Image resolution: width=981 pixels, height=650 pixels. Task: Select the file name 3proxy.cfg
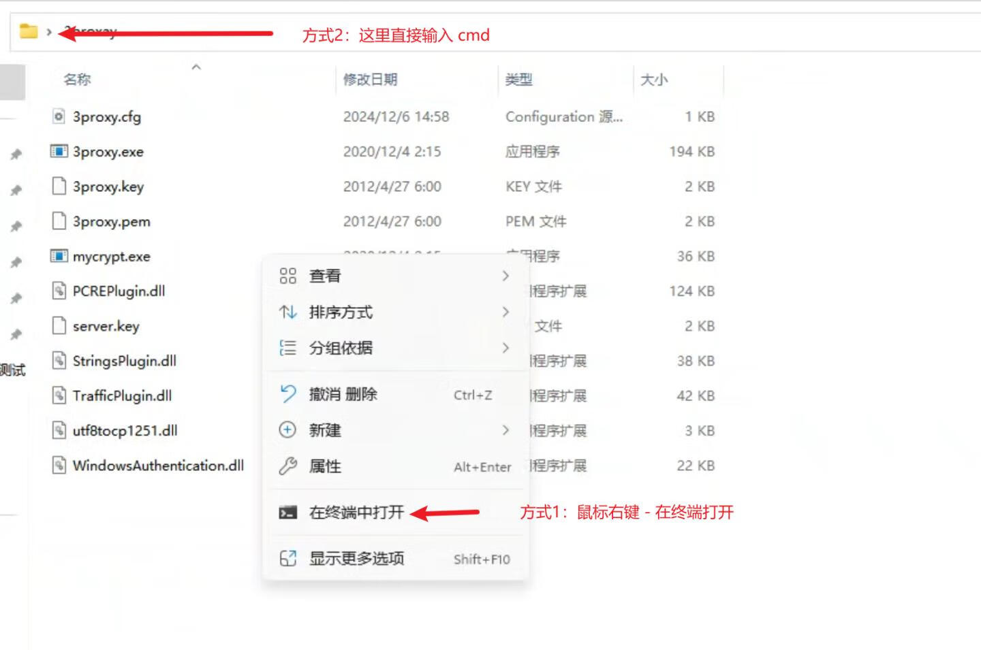107,116
